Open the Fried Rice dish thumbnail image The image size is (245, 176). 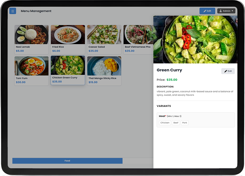pos(68,34)
